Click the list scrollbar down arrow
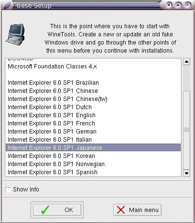195x223 pixels. tap(186, 173)
